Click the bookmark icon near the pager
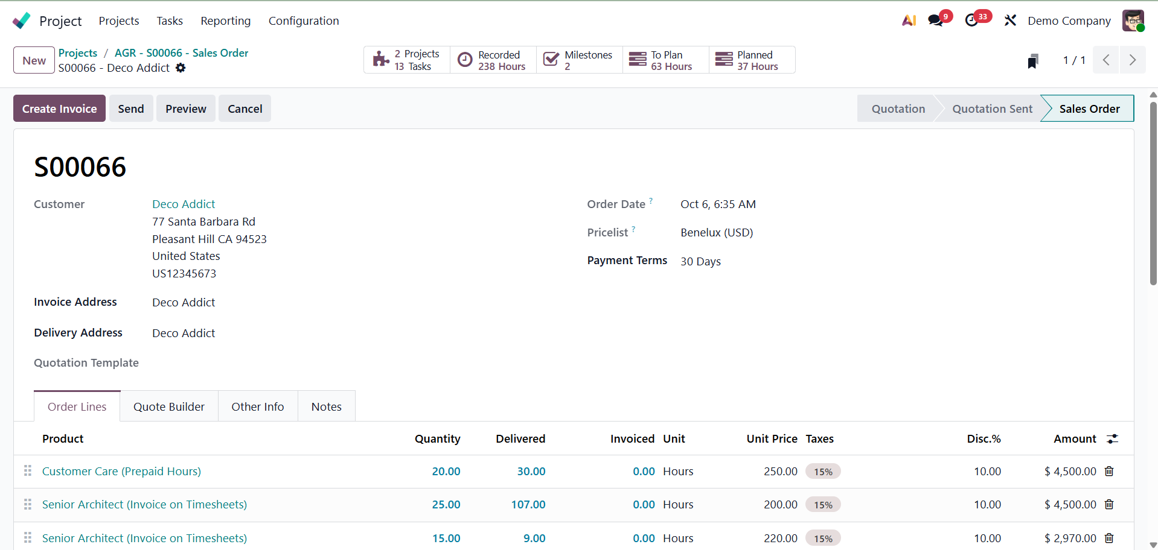Viewport: 1158px width, 550px height. 1033,61
